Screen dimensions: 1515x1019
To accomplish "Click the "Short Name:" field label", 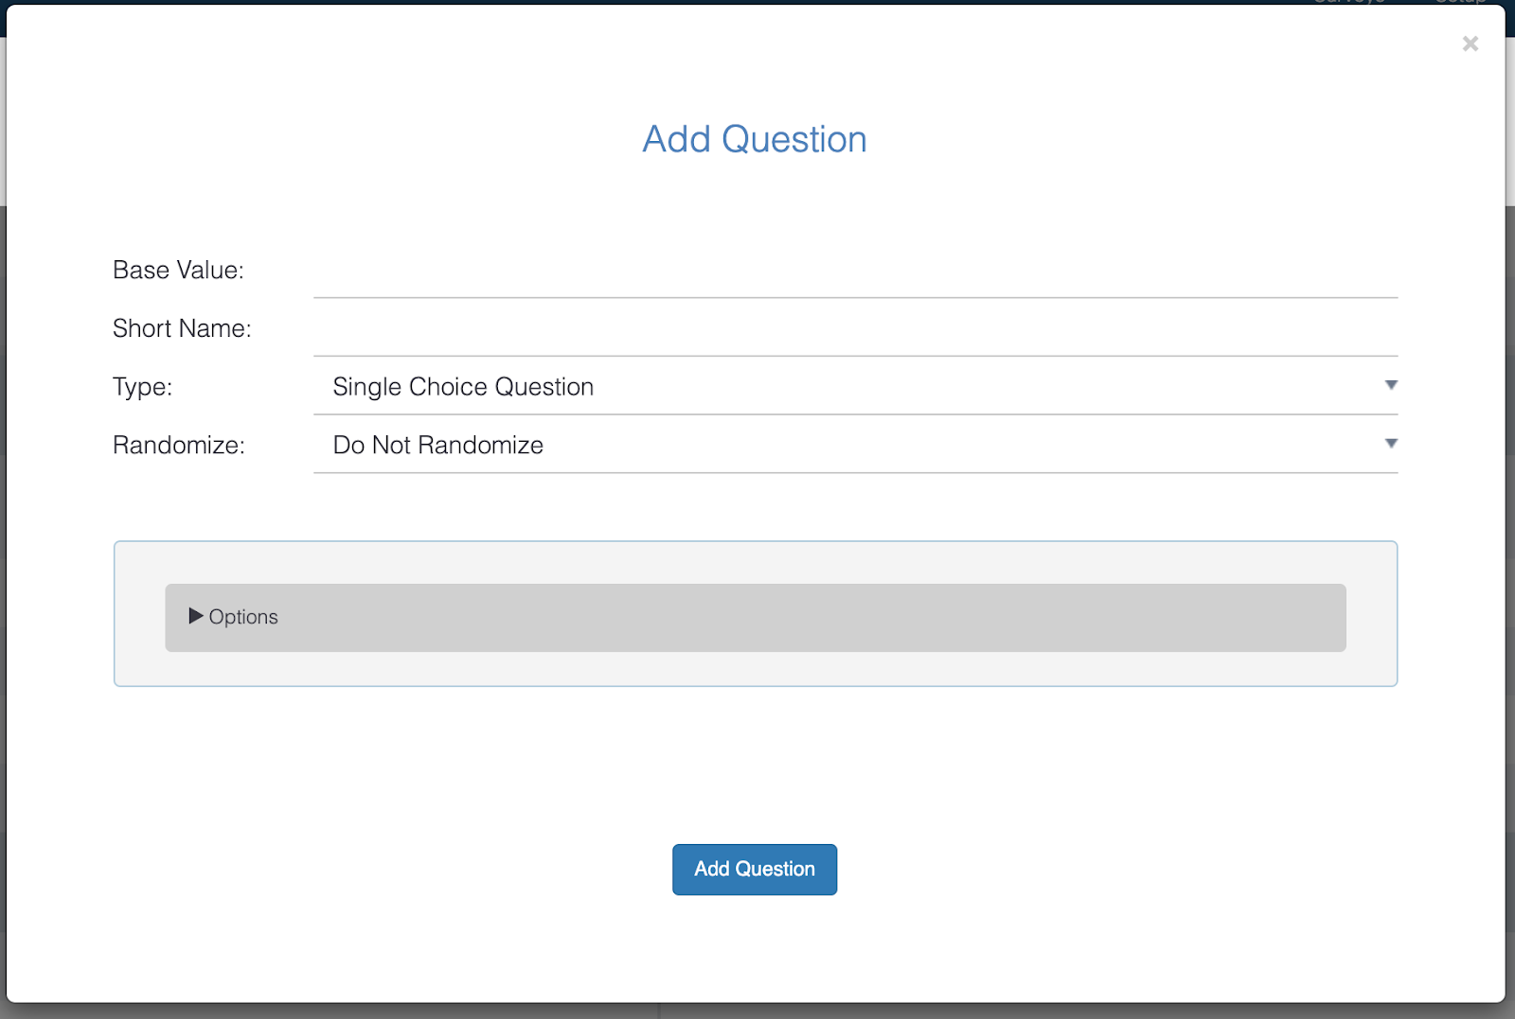I will [x=182, y=328].
